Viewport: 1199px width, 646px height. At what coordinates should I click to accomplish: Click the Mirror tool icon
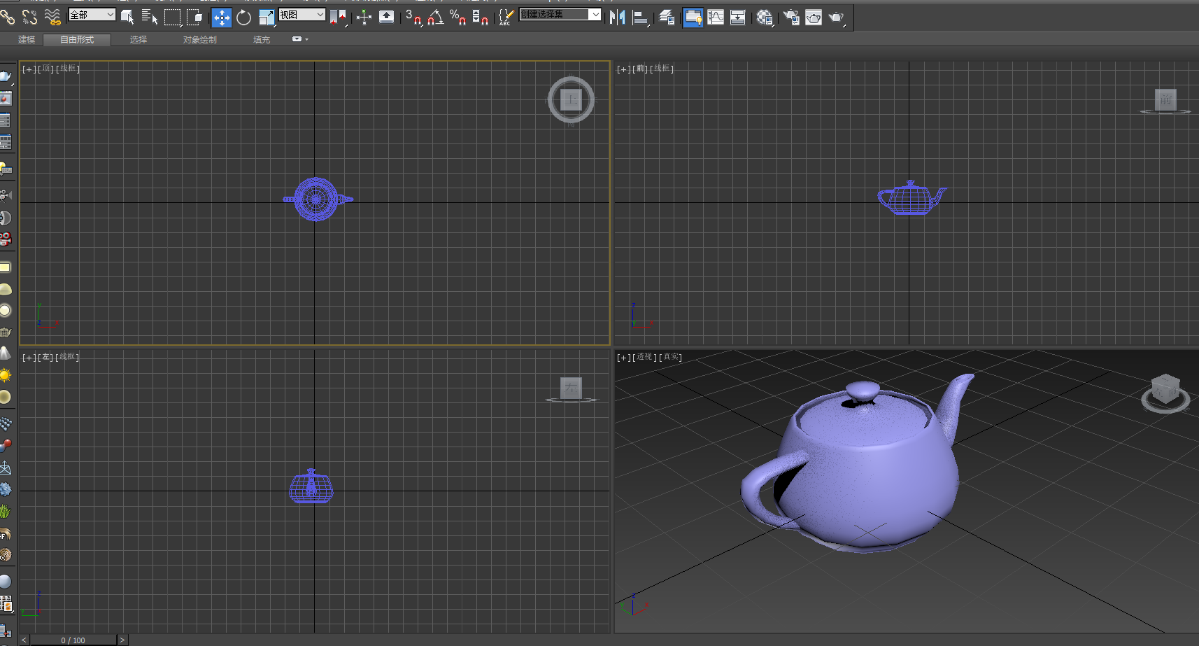617,17
